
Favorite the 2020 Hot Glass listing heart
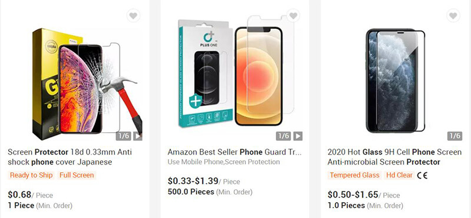tap(453, 15)
